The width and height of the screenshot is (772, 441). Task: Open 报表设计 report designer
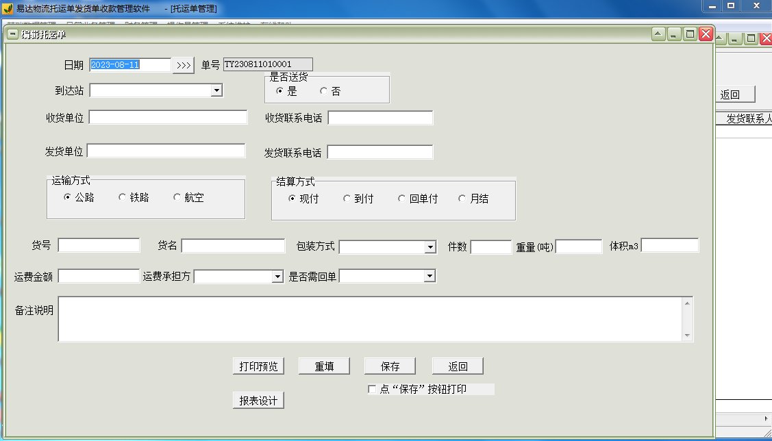[258, 400]
